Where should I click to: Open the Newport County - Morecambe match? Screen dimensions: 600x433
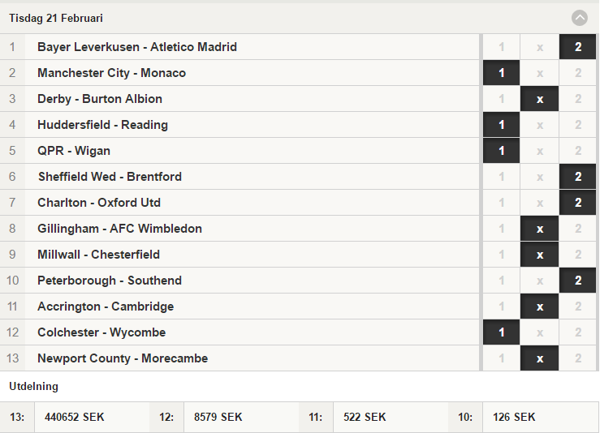[240, 358]
